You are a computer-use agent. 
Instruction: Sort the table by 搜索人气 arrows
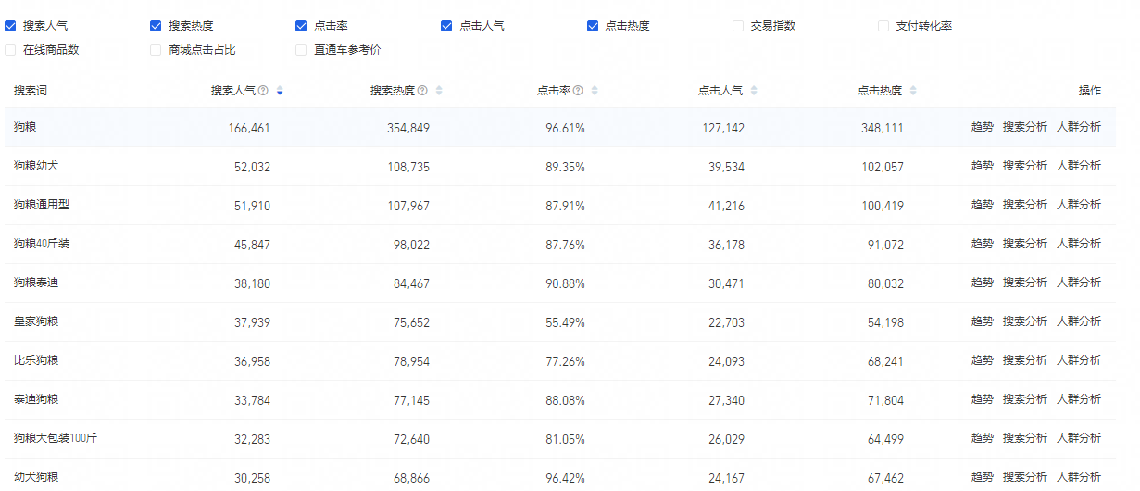[280, 91]
